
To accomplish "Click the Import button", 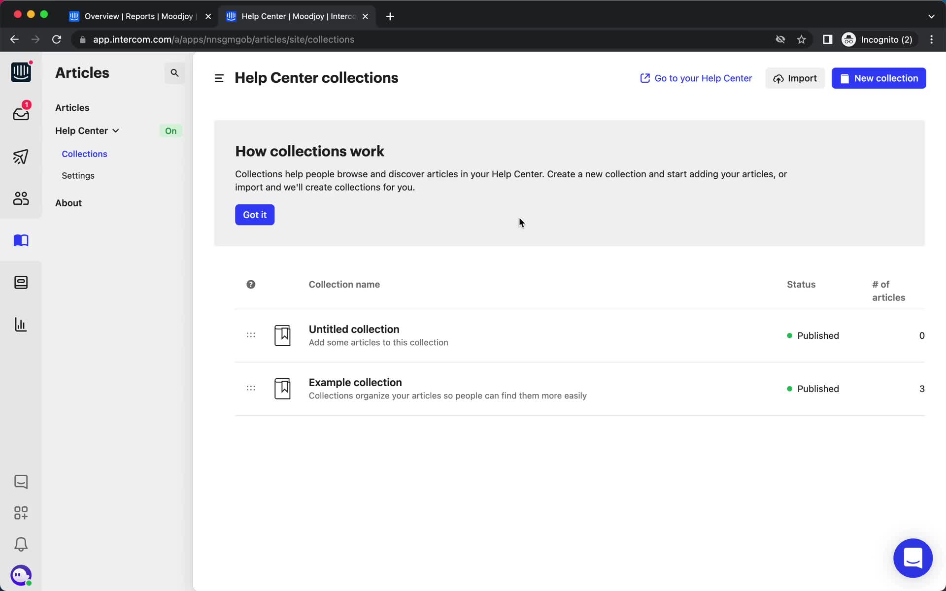I will point(795,78).
